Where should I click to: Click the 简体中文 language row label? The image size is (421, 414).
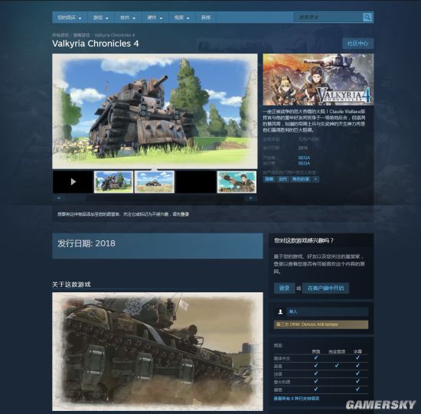tap(282, 358)
